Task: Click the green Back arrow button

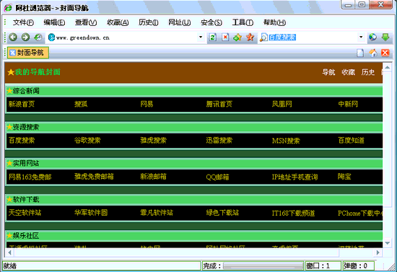Action: point(13,38)
